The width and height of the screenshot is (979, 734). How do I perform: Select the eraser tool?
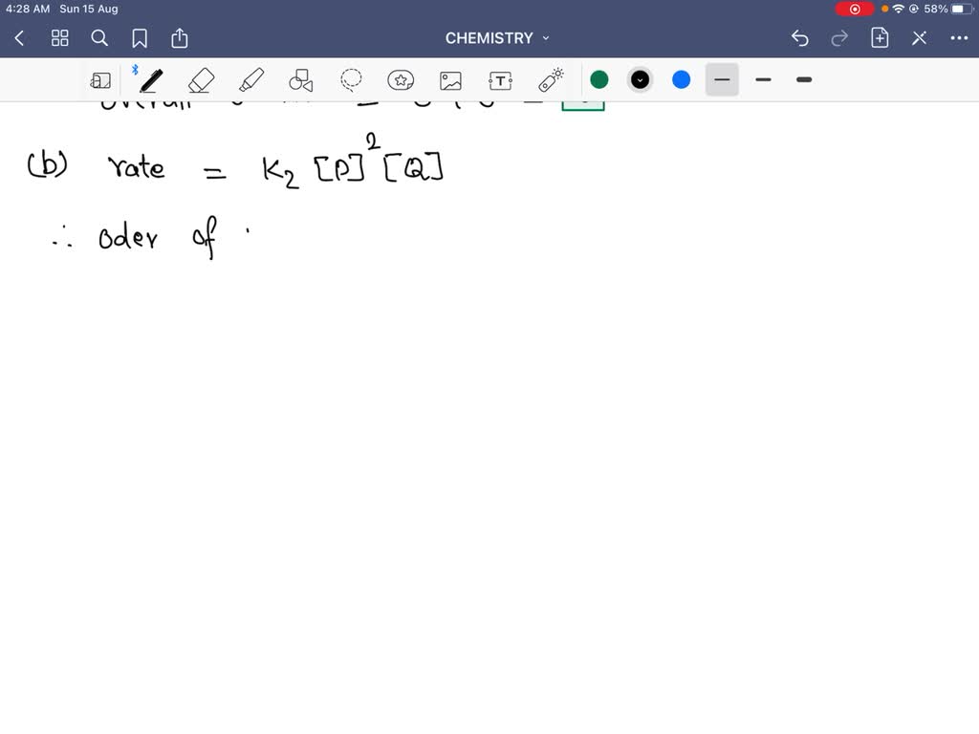(201, 80)
